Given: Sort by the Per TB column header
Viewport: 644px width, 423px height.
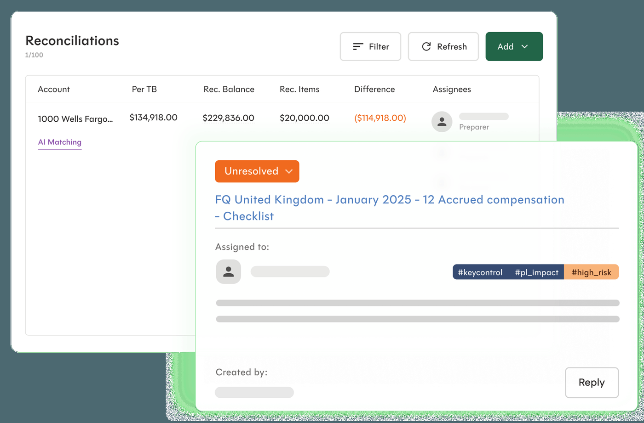Looking at the screenshot, I should [144, 89].
